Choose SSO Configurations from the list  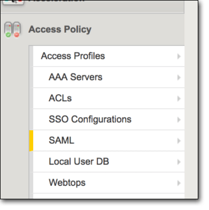[x=90, y=119]
